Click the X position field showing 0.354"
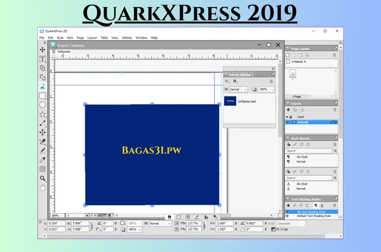The height and width of the screenshot is (252, 381). coord(57,223)
